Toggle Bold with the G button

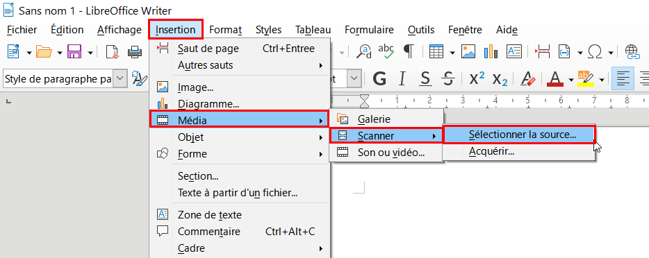tap(379, 78)
